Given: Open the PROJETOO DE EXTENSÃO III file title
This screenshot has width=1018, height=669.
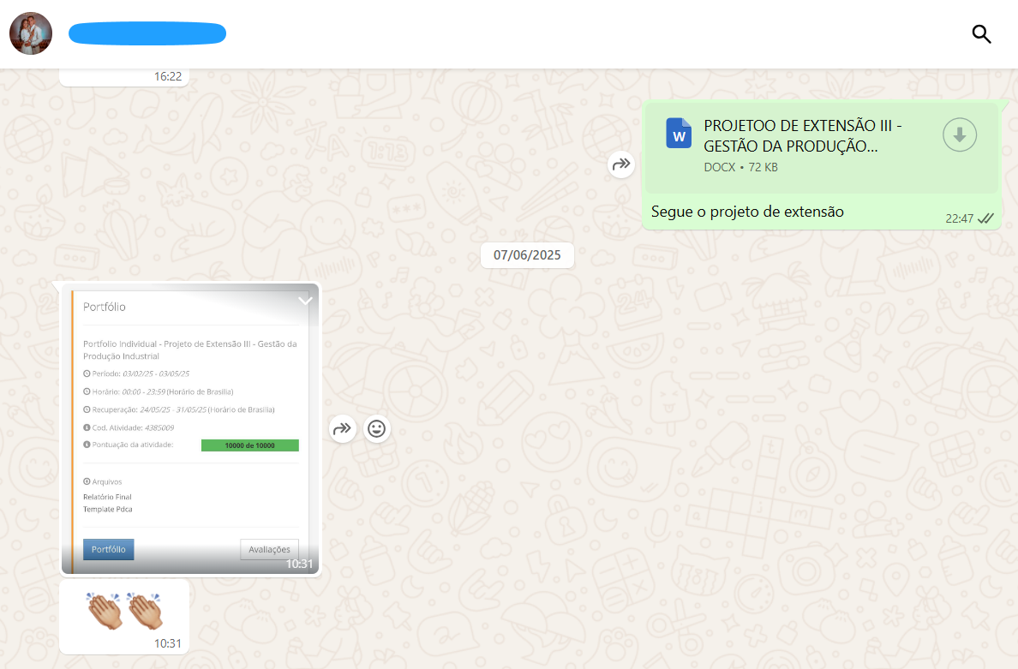Looking at the screenshot, I should click(802, 135).
